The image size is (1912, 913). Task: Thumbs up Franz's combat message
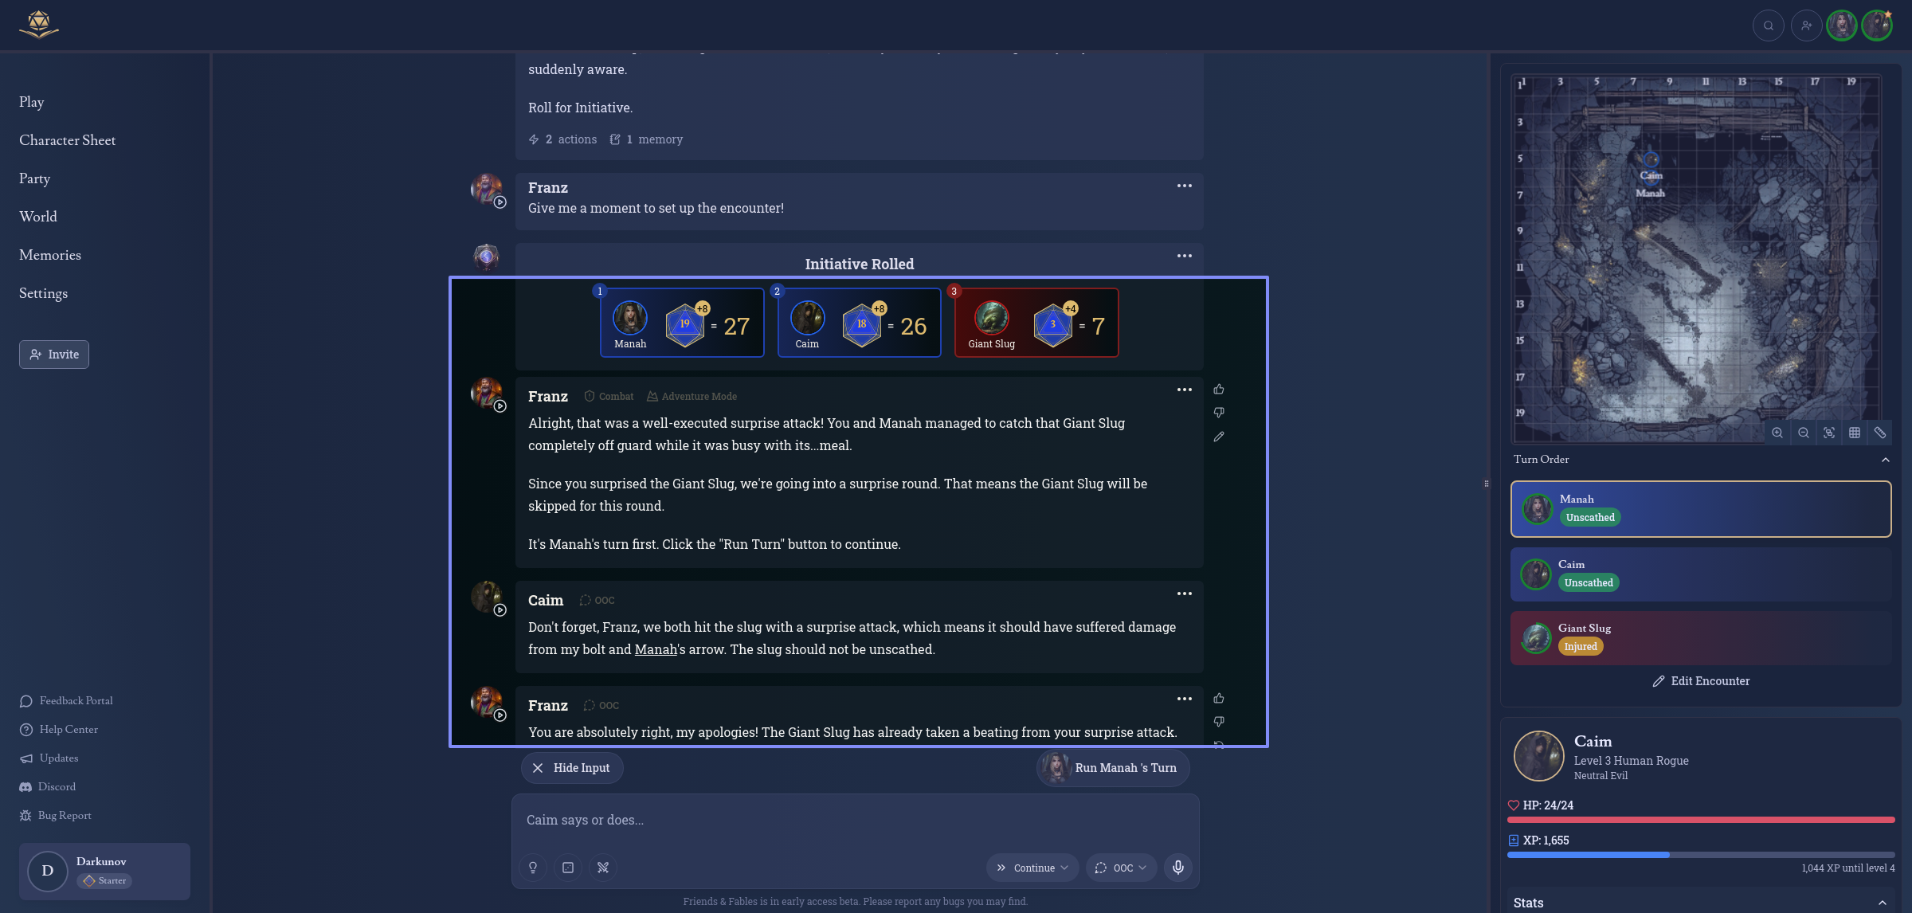[1219, 390]
